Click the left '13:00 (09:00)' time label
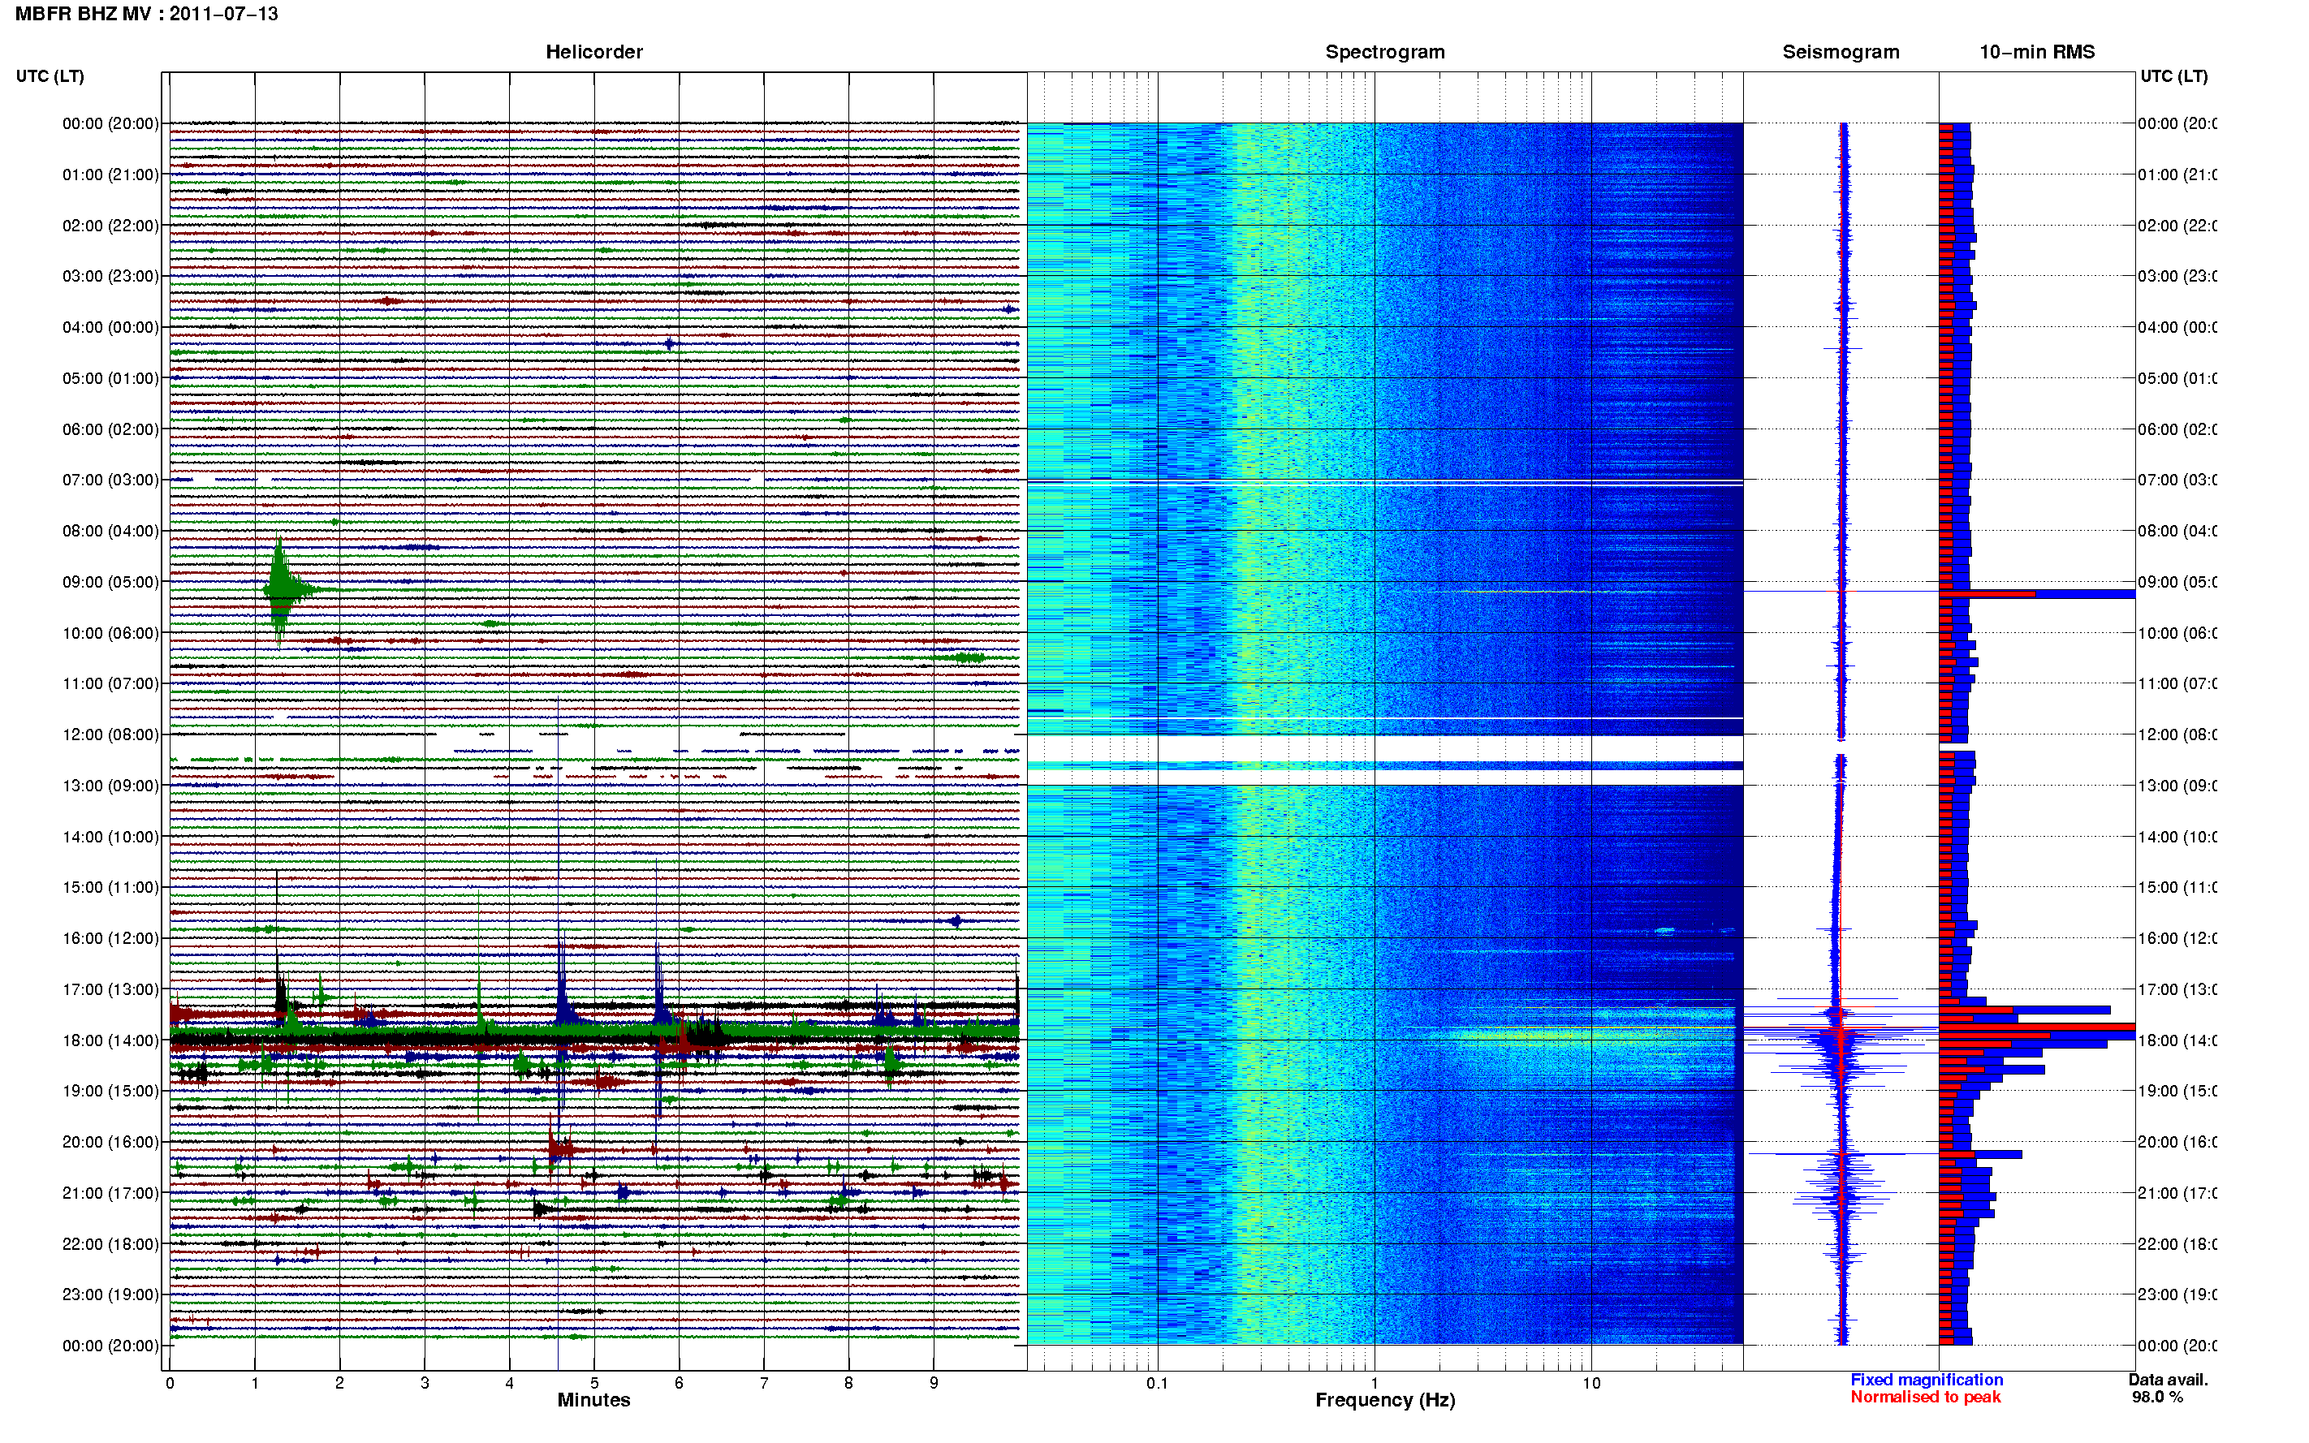Screen dimensions: 2309x1443 (x=110, y=786)
